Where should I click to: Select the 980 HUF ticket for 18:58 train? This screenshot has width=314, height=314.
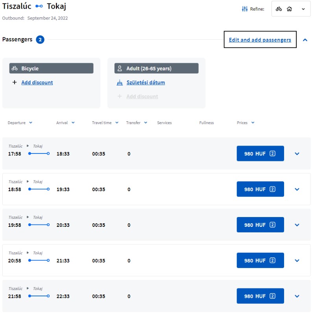tap(260, 189)
